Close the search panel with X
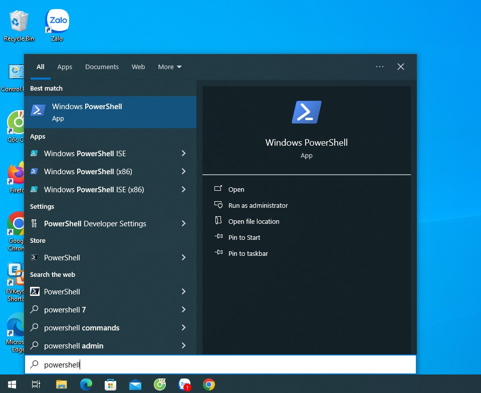Screen dimensions: 481x393 tap(401, 67)
